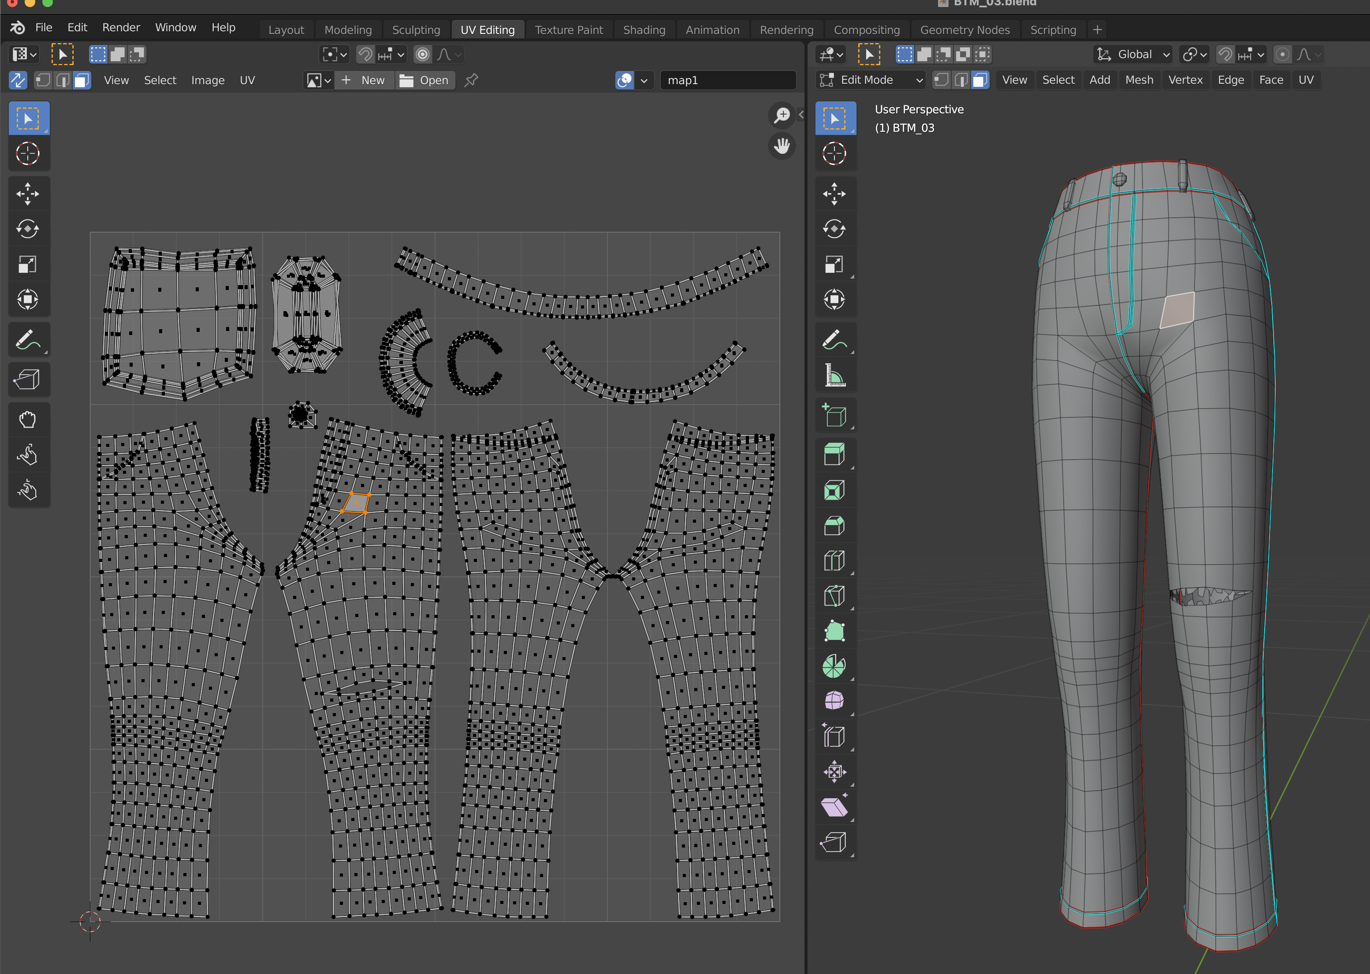Select the Inset Faces tool
The height and width of the screenshot is (974, 1370).
pyautogui.click(x=835, y=491)
